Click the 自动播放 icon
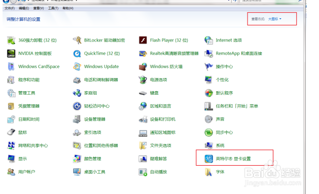This screenshot has width=319, height=194. tap(143, 172)
